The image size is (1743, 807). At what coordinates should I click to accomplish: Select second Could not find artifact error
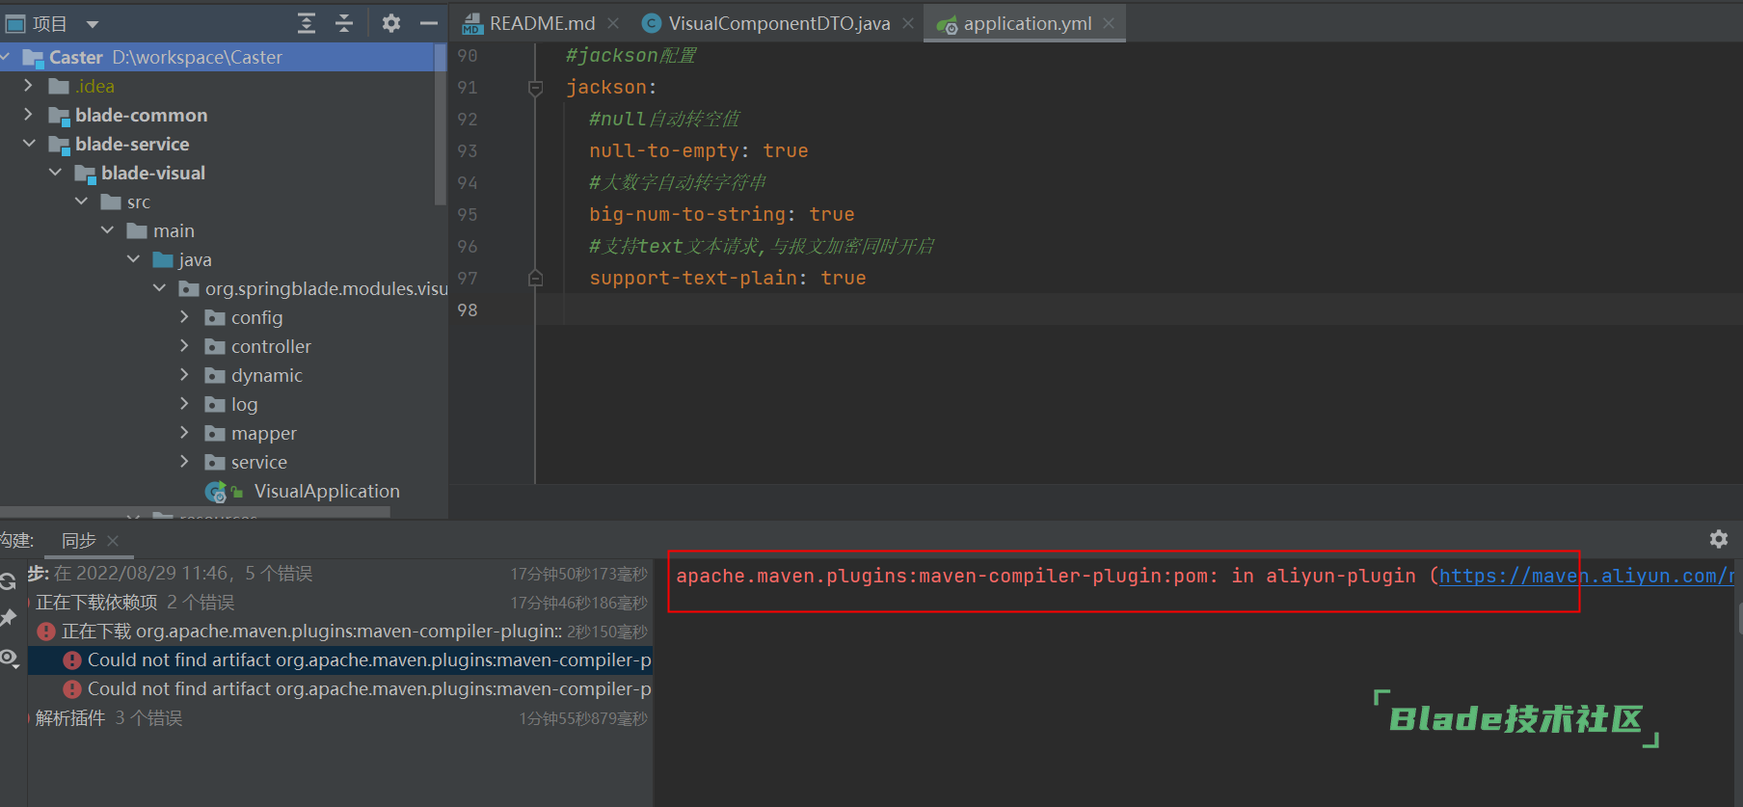tap(340, 689)
